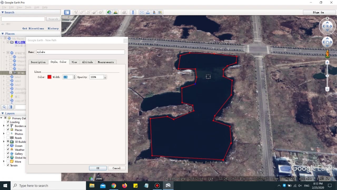Click the planet switcher toolbar icon
The width and height of the screenshot is (337, 190).
[124, 12]
